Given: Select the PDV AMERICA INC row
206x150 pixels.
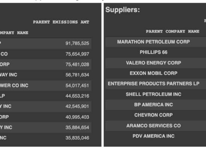Looking at the screenshot, I should pyautogui.click(x=154, y=136).
